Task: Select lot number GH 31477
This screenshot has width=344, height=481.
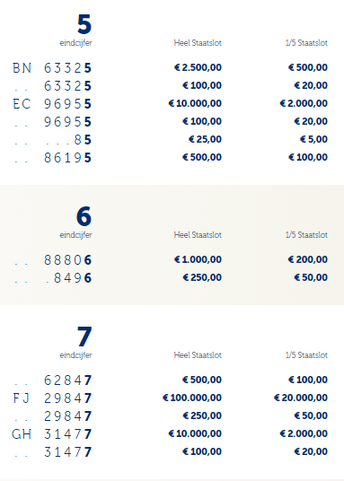Action: click(x=52, y=434)
